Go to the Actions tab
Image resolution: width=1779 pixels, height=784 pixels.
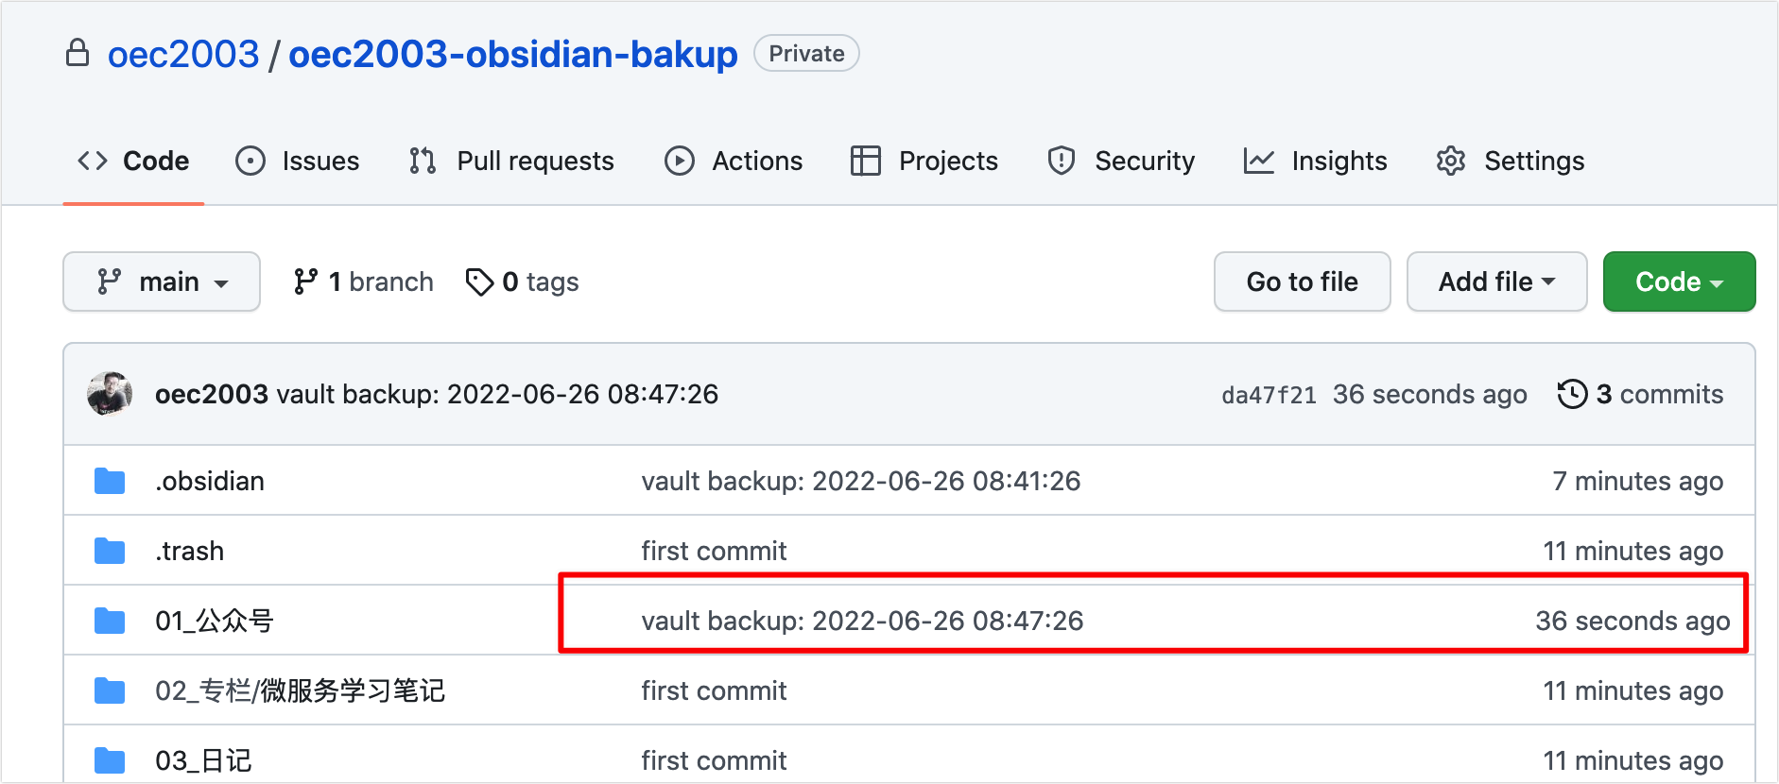pyautogui.click(x=734, y=161)
